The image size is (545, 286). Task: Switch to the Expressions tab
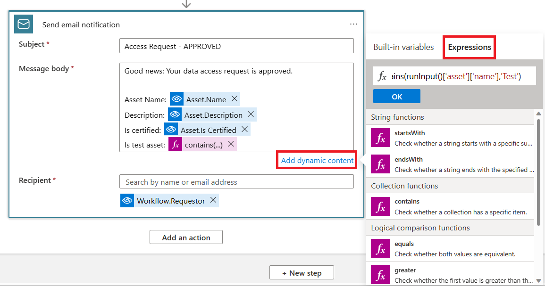click(469, 47)
